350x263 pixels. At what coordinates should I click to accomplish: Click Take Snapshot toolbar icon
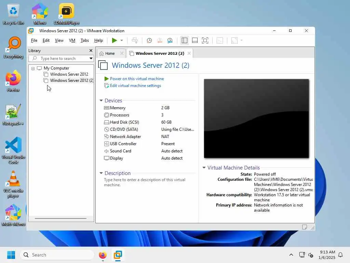point(149,40)
